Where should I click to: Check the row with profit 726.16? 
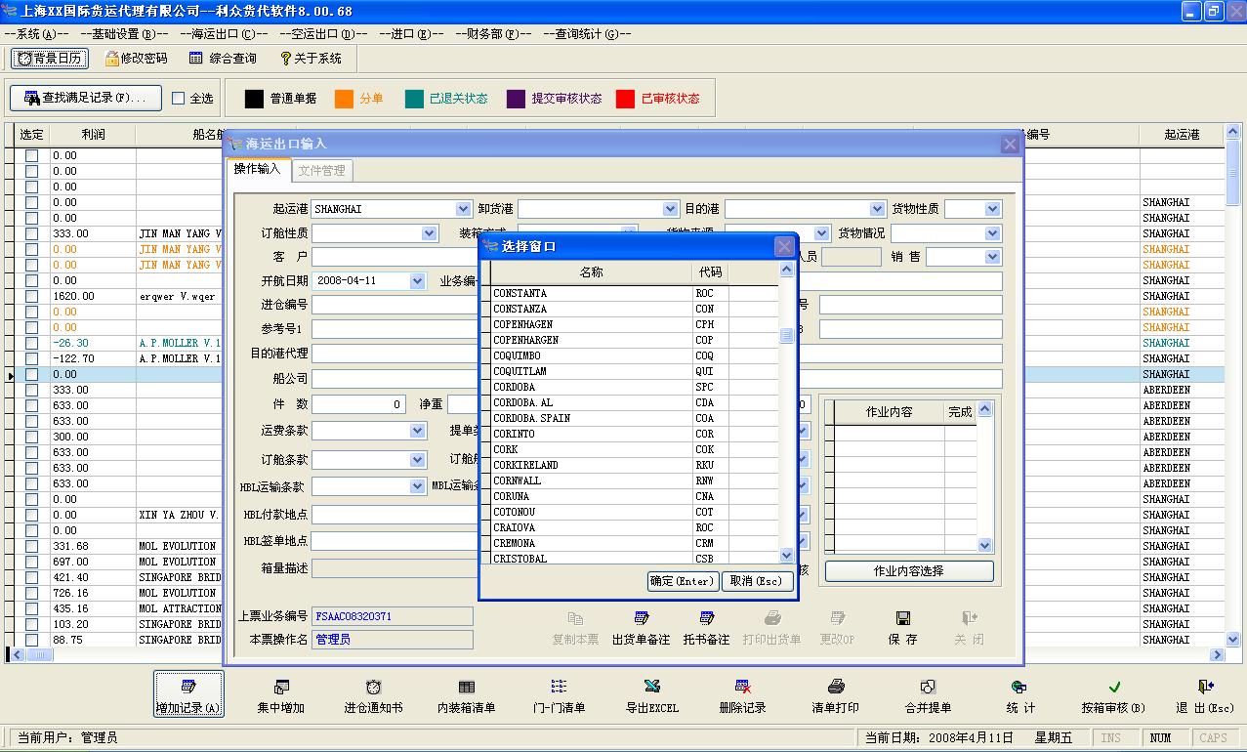(32, 593)
